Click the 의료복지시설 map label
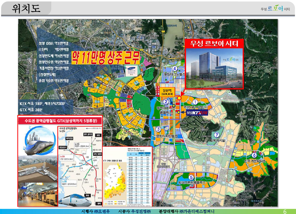Viewport: 296px width, 214px height. pos(217,140)
